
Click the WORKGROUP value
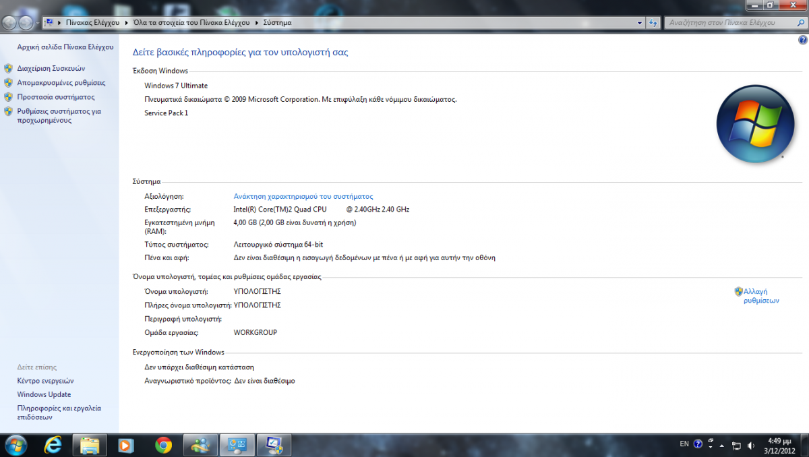click(255, 332)
